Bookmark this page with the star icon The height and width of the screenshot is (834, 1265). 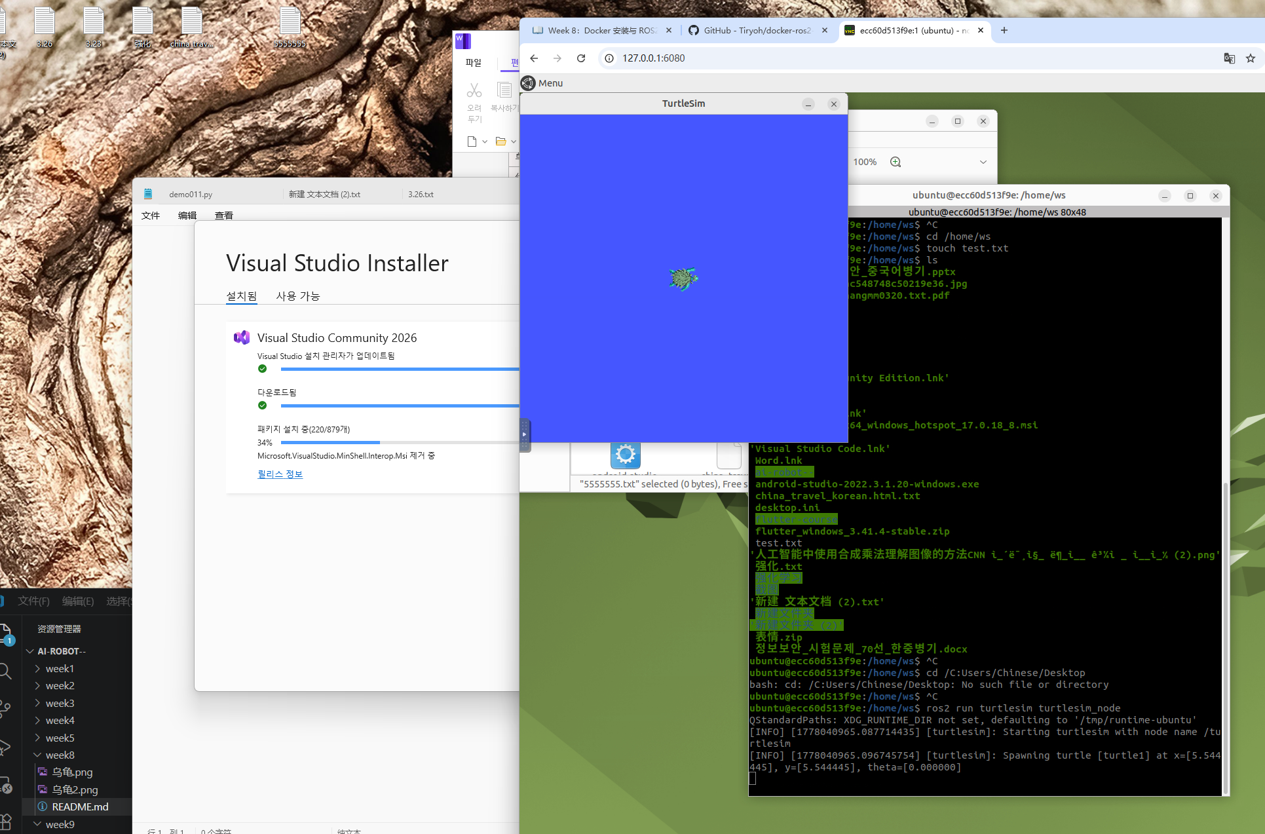pyautogui.click(x=1251, y=58)
